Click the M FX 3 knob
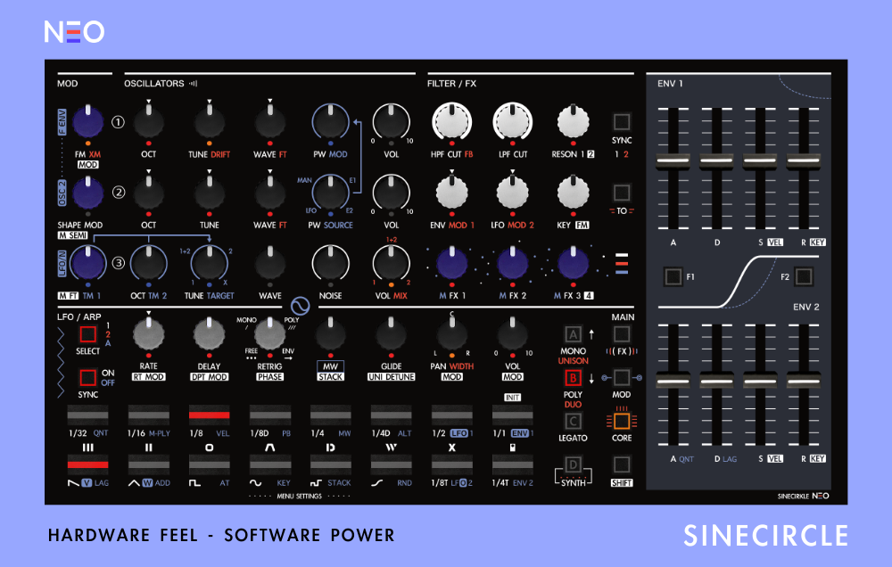The width and height of the screenshot is (892, 567). tap(573, 263)
